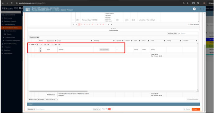
Task: Open Event Venue Management in sidebar
Action: (13, 41)
